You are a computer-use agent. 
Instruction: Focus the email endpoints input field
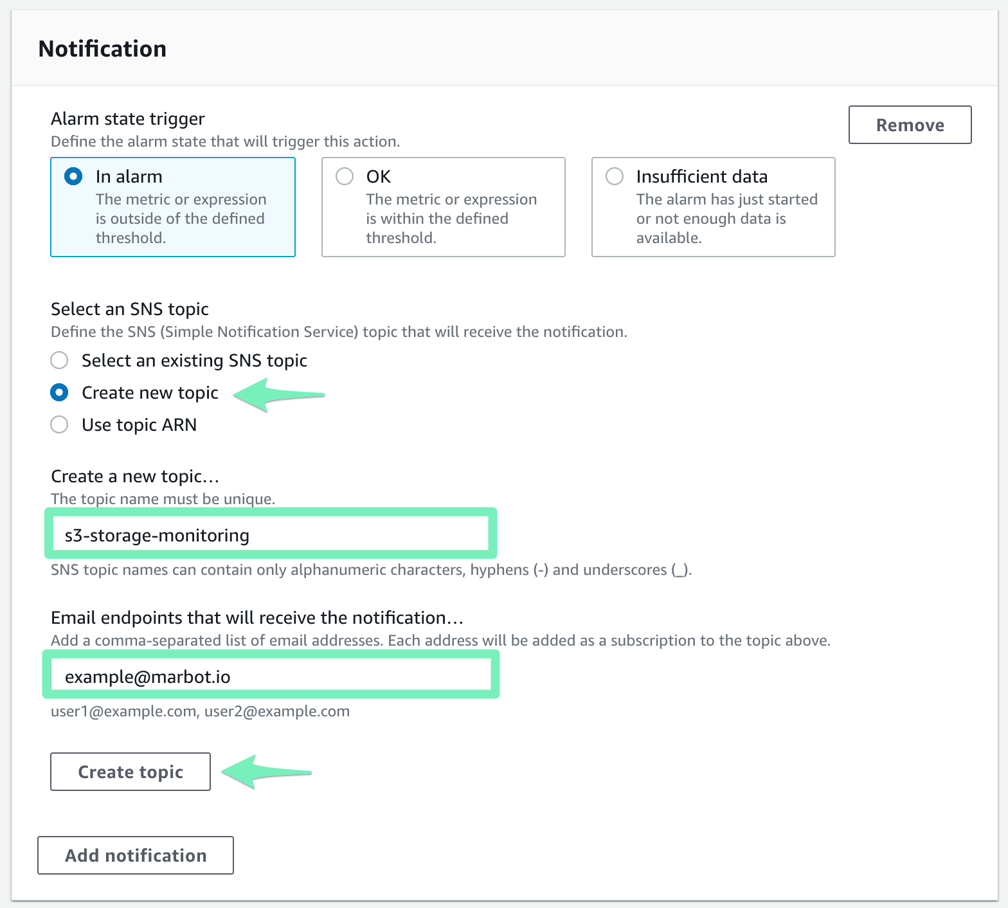point(271,675)
